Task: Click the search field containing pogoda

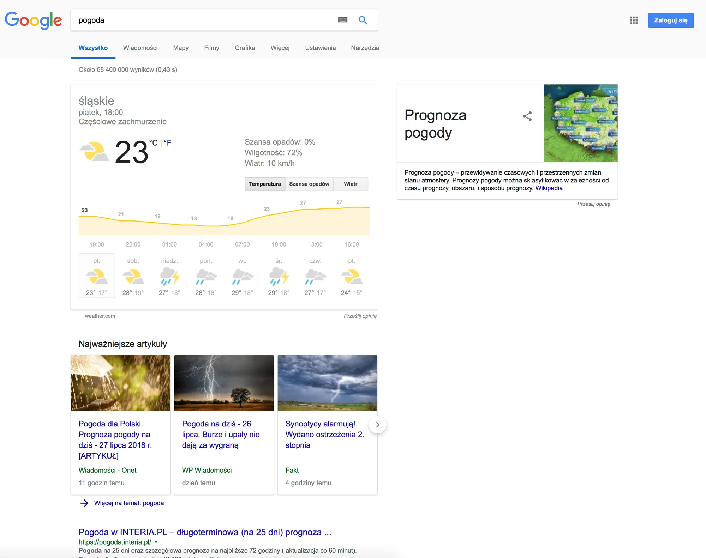Action: (x=205, y=20)
